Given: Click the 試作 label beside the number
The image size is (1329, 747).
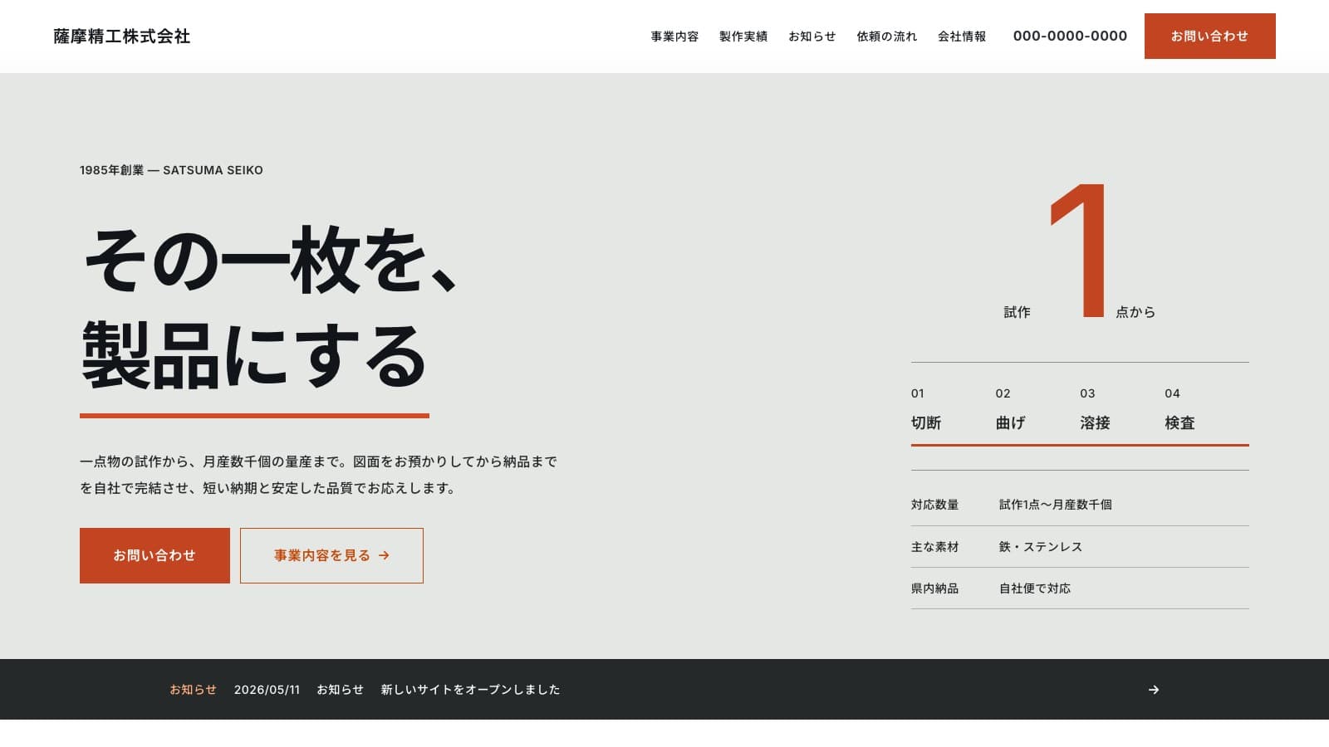Looking at the screenshot, I should pos(1017,312).
